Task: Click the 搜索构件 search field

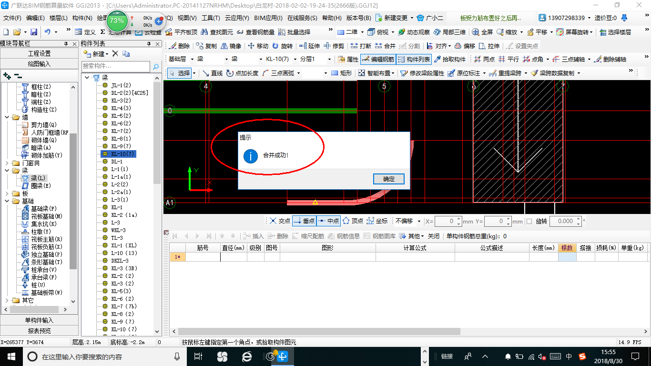Action: coord(116,66)
